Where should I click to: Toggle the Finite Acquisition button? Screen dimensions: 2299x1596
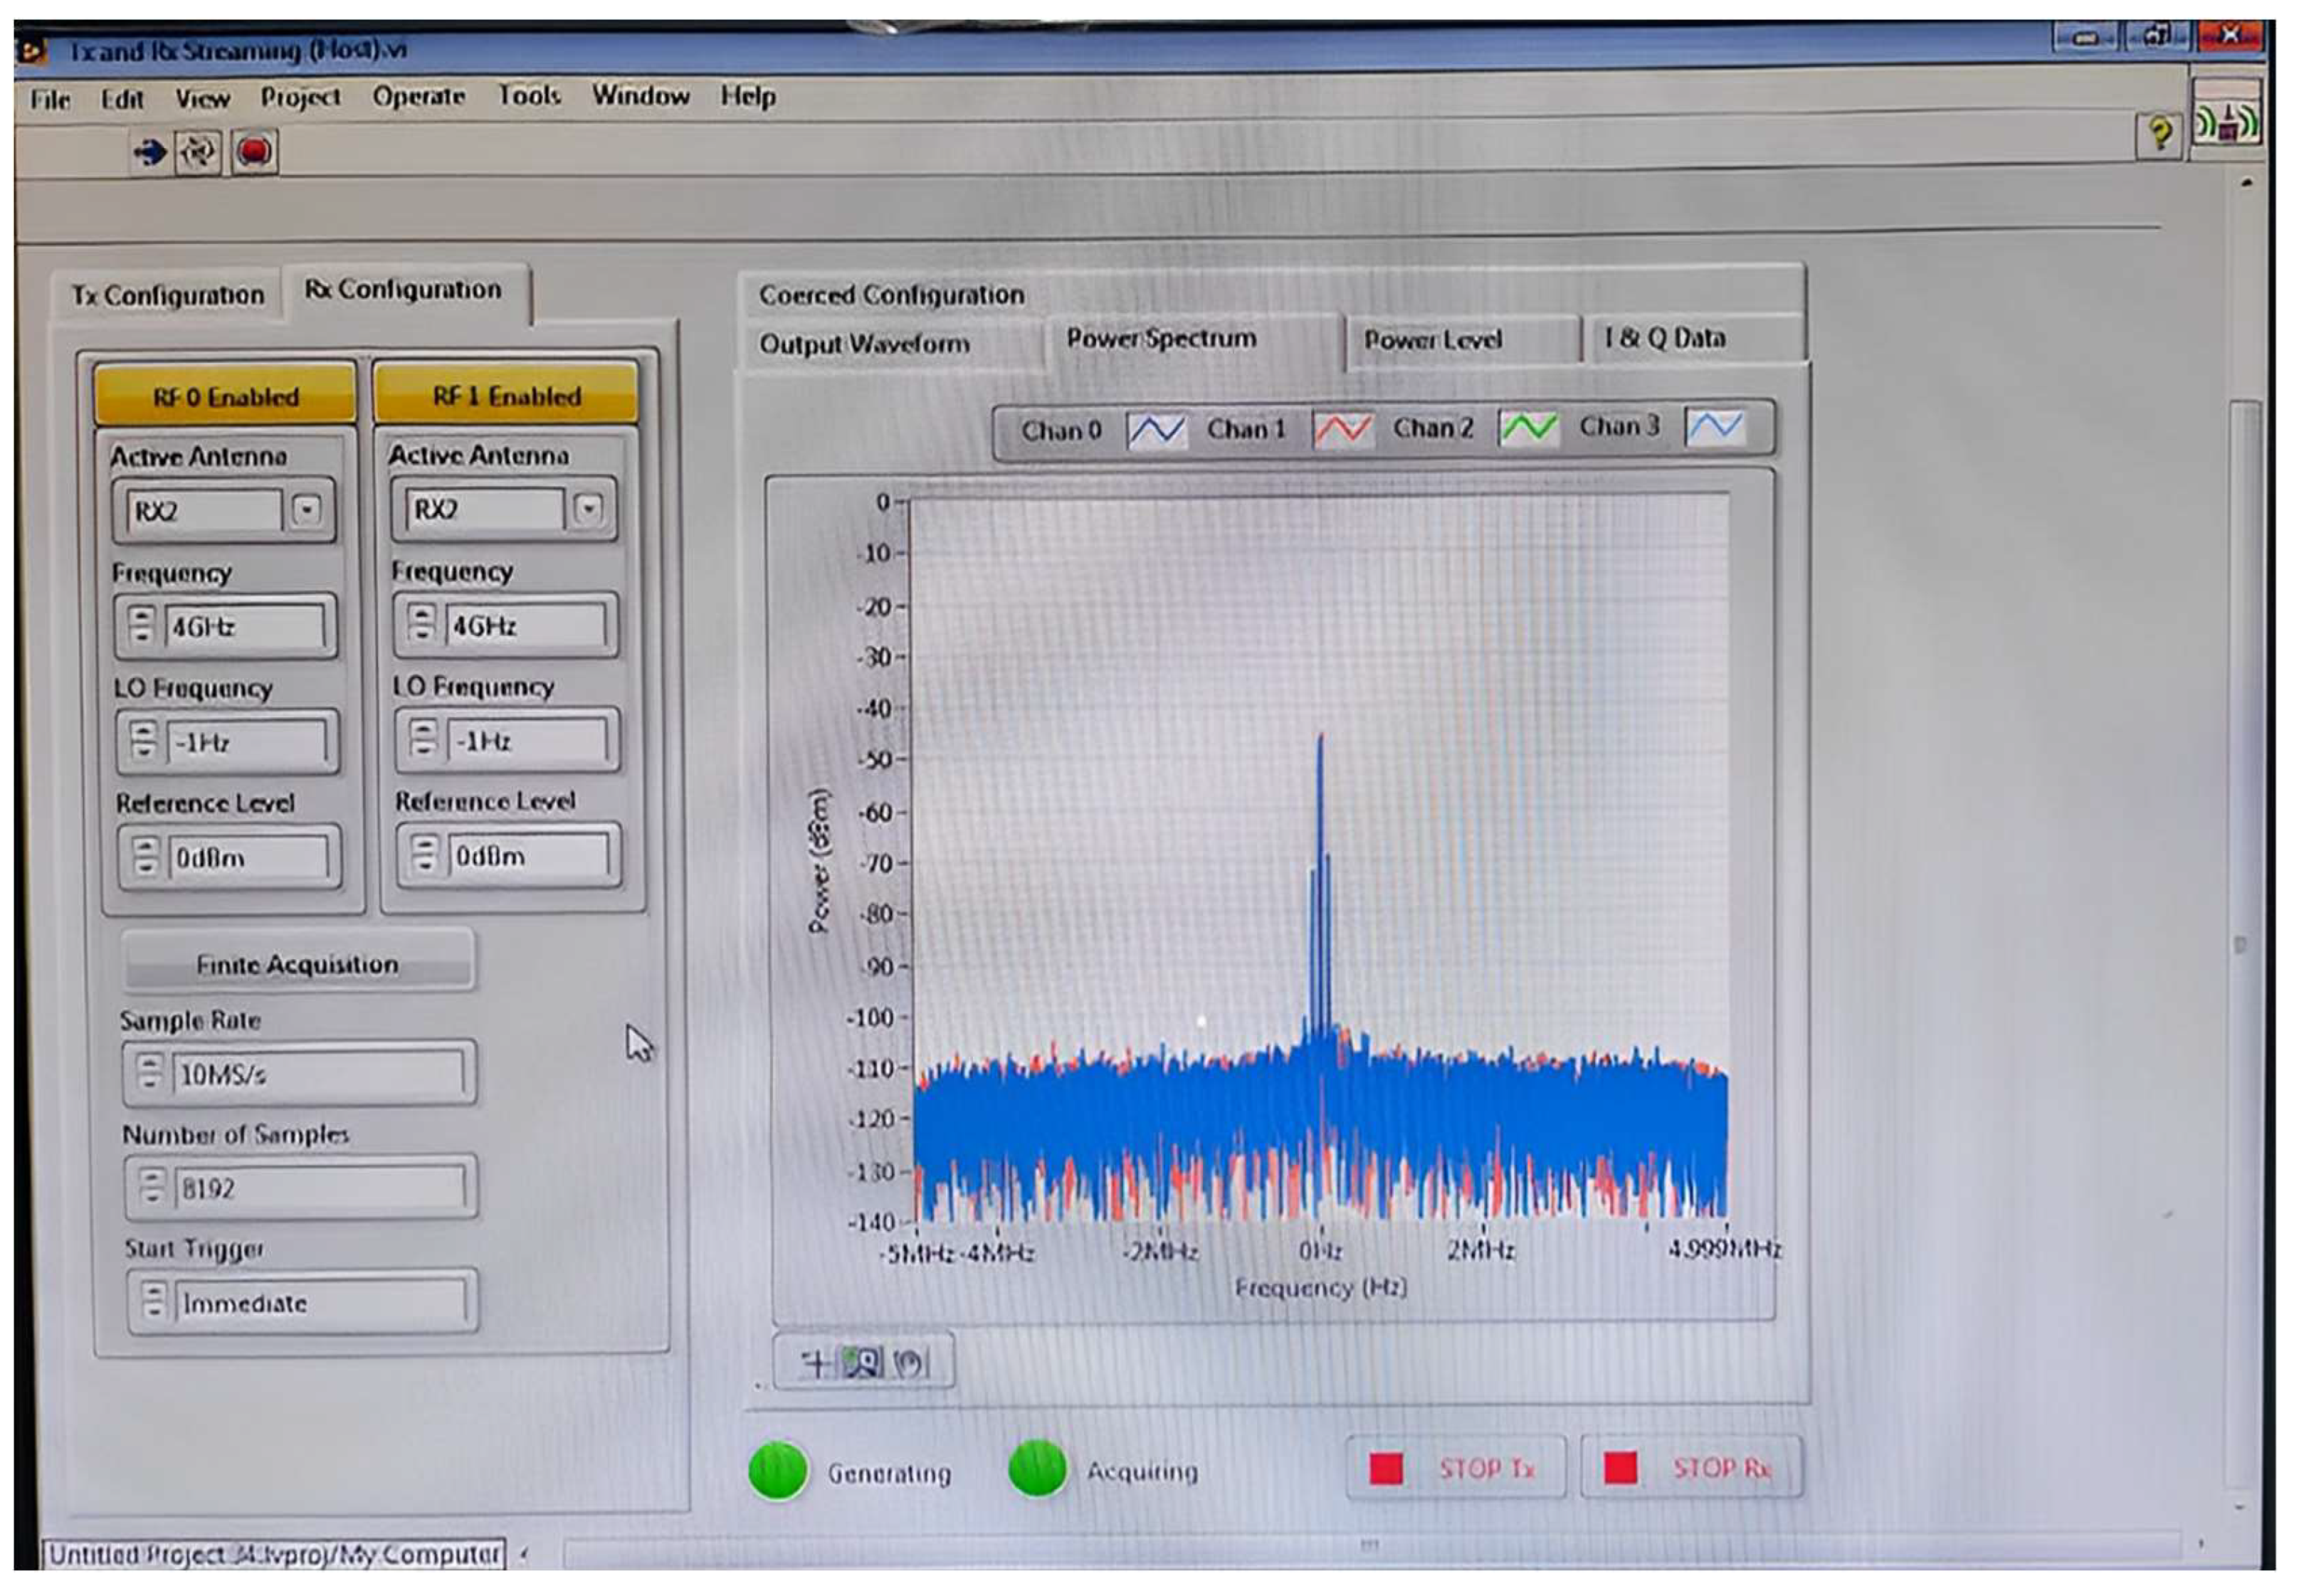pyautogui.click(x=297, y=964)
